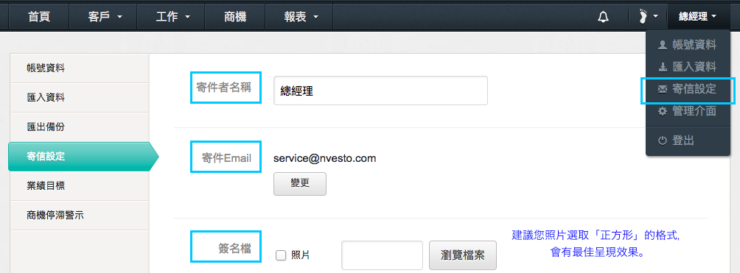
Task: Expand the 報表 dropdown menu
Action: [x=300, y=18]
